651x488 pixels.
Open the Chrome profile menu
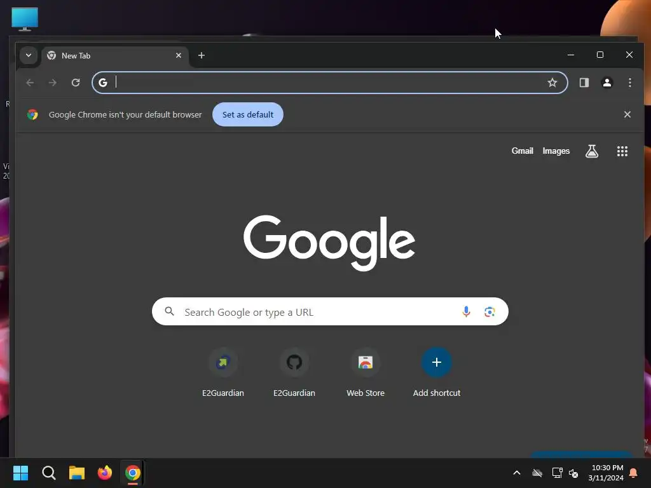click(607, 83)
